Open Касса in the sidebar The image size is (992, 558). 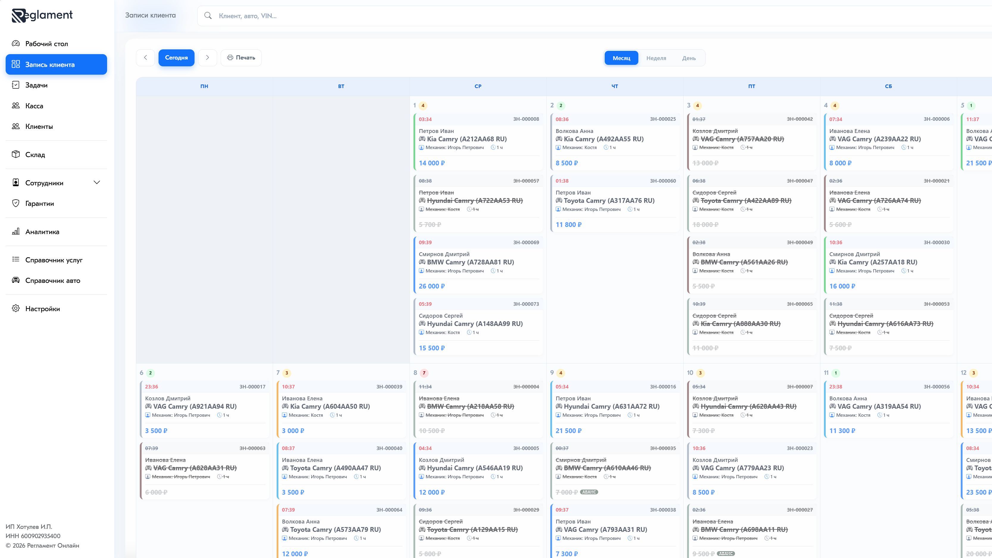(x=56, y=106)
